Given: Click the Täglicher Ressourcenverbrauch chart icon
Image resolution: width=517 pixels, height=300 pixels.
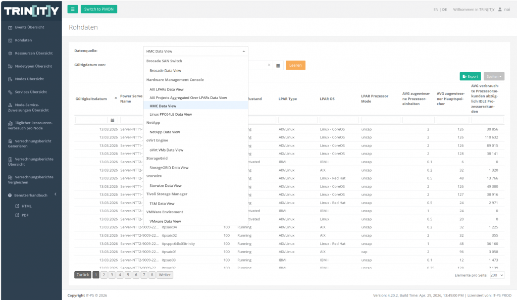Looking at the screenshot, I should [x=10, y=123].
